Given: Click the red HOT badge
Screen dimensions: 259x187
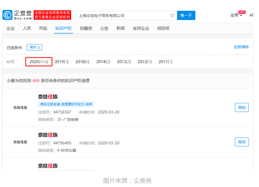Looking at the screenshot, I should click(x=242, y=12).
